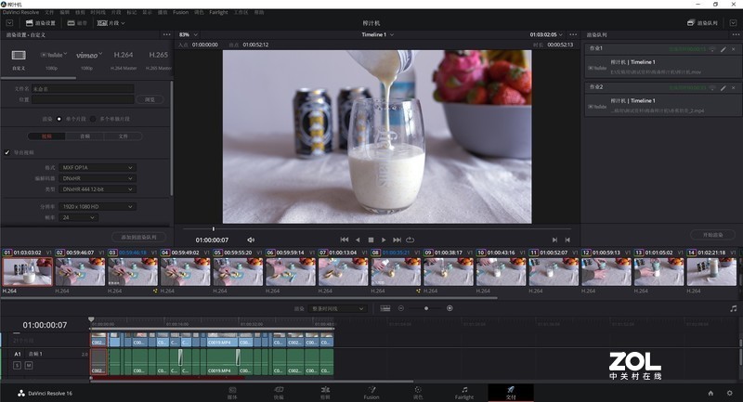Viewport: 743px width, 402px height.
Task: Open the Resolution dropdown 1920 x 1080 HD
Action: 98,207
